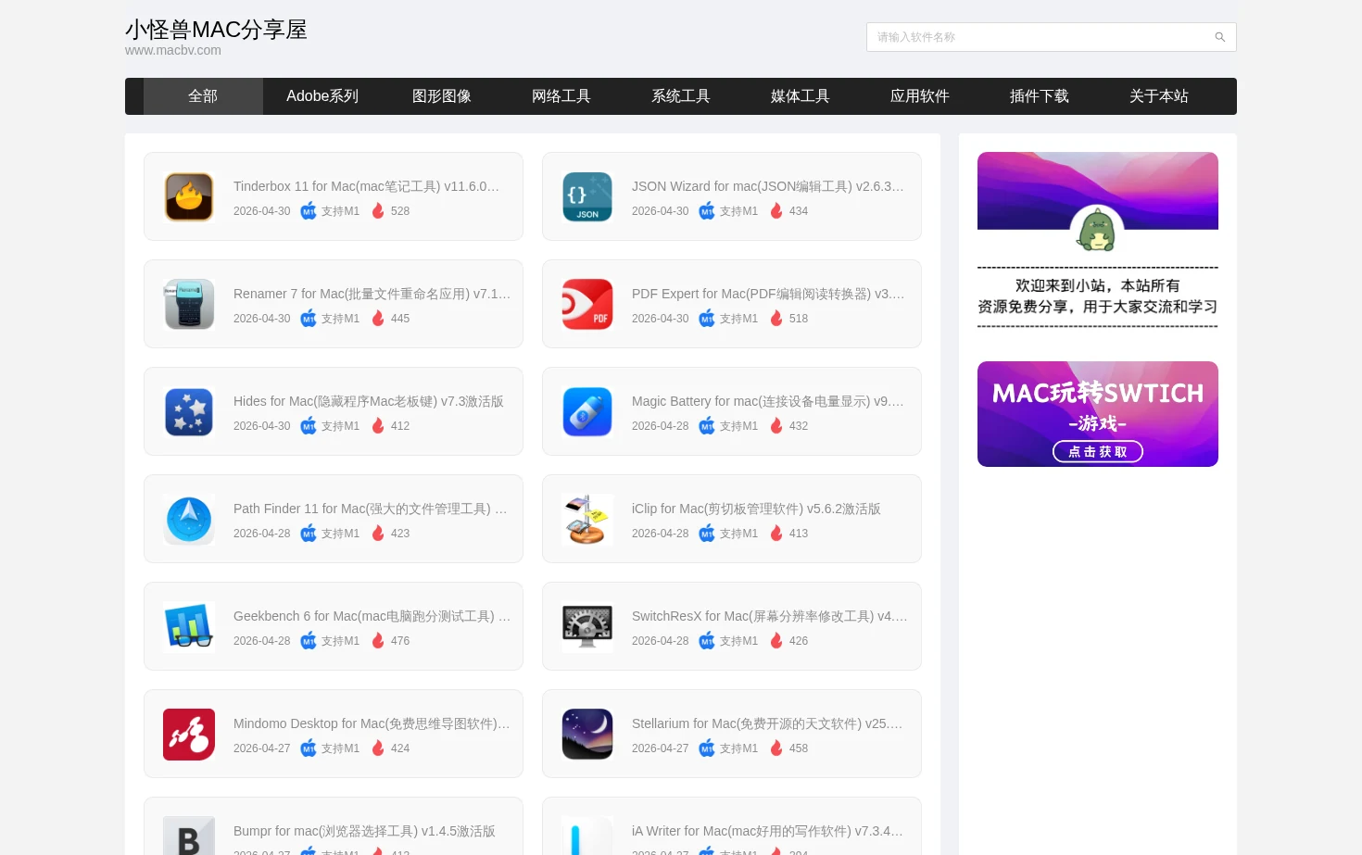Open iClip for Mac title link
The height and width of the screenshot is (855, 1362).
[756, 509]
